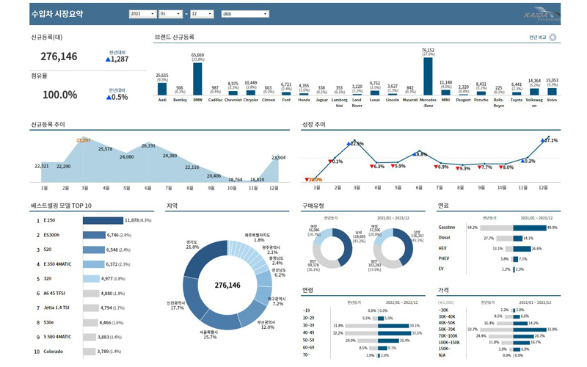Image resolution: width=587 pixels, height=367 pixels.
Task: Click the Gasoline 49.9% current-year bar
Action: coord(529,228)
